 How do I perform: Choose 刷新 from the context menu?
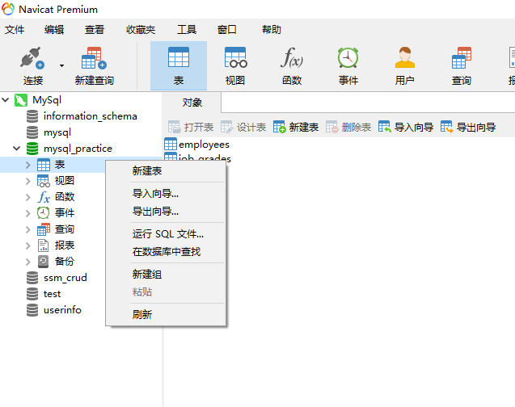(x=166, y=314)
